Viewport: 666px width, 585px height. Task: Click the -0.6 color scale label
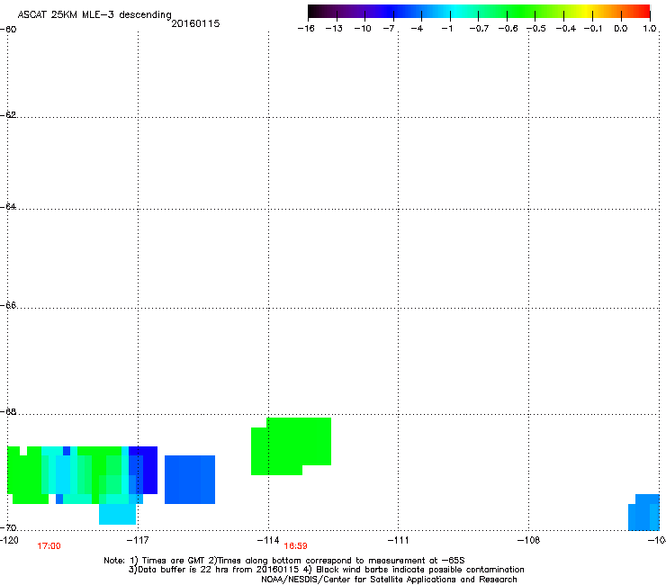[x=508, y=29]
